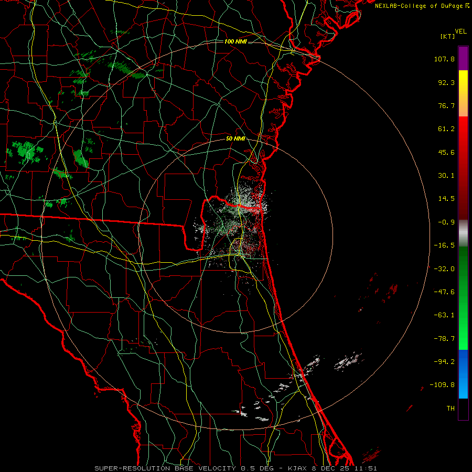472x472 pixels.
Task: Click the TH legend label
Action: (450, 408)
